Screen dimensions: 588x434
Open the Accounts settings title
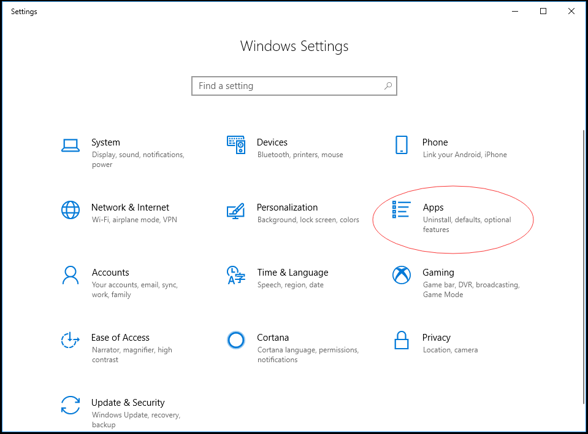(x=110, y=272)
